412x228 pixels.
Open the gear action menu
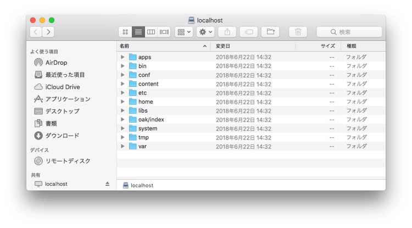pyautogui.click(x=205, y=32)
